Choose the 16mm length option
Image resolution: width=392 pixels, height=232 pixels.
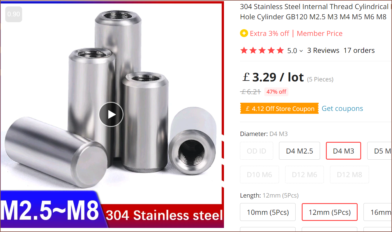pyautogui.click(x=378, y=212)
